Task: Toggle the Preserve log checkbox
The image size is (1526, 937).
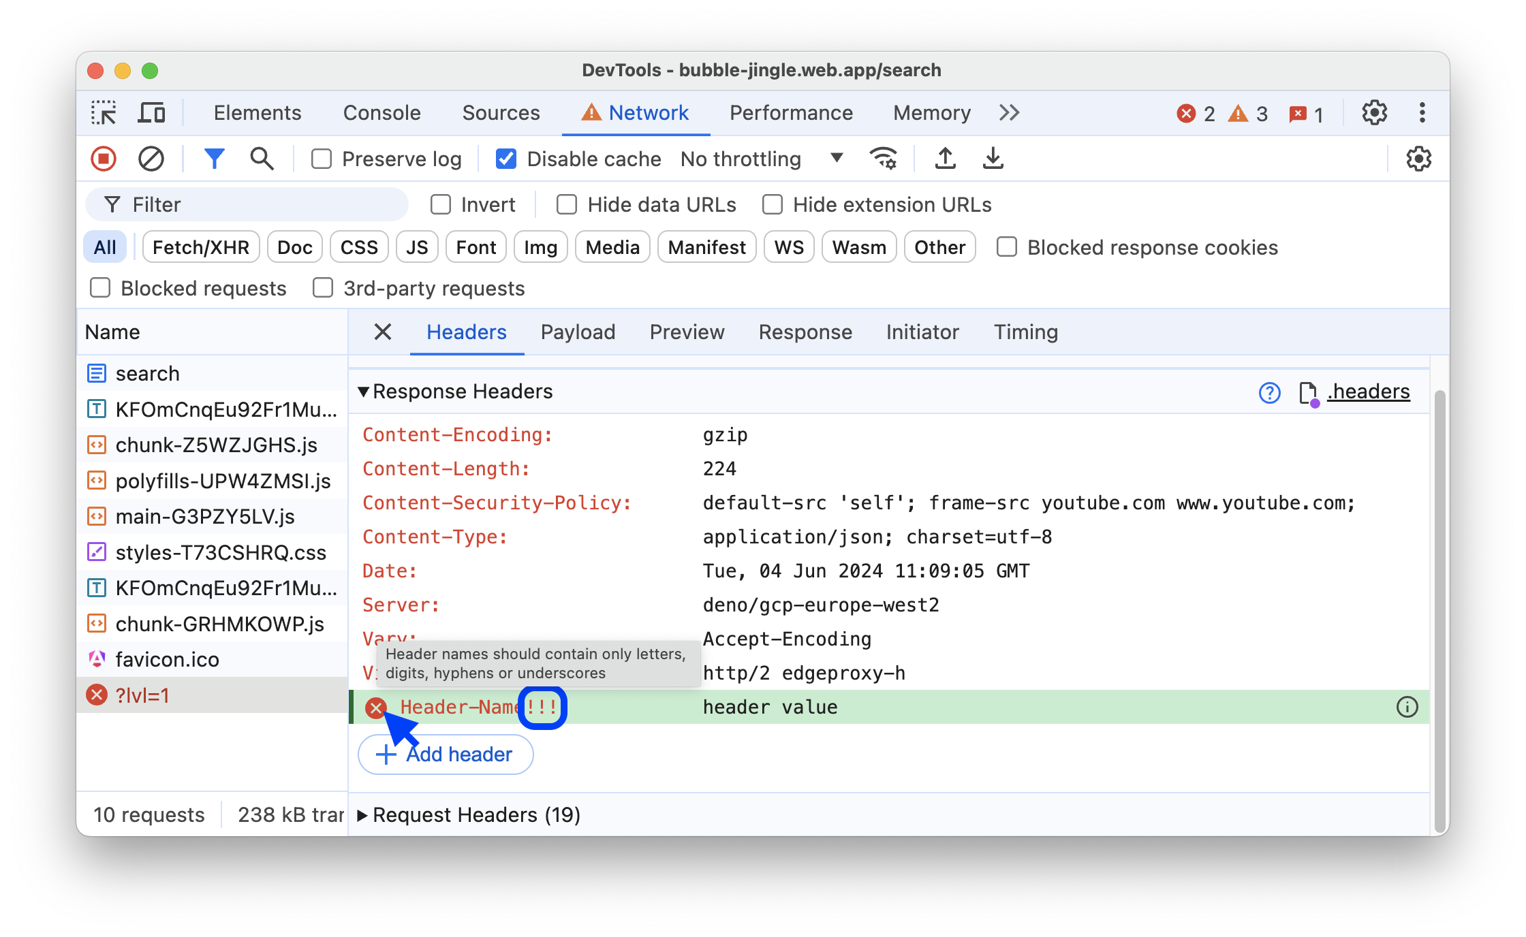Action: (320, 159)
